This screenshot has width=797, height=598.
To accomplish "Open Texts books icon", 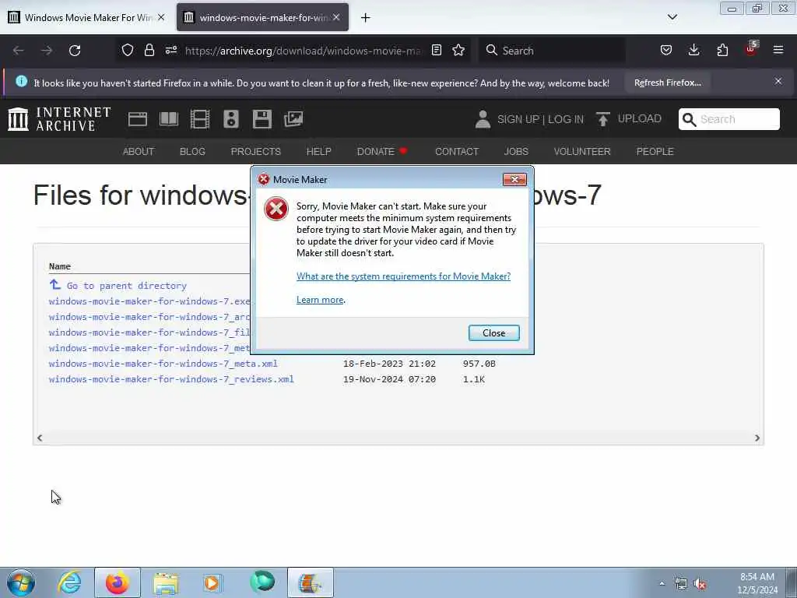I will [169, 119].
